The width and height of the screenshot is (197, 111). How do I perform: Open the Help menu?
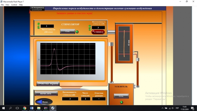click(21, 5)
